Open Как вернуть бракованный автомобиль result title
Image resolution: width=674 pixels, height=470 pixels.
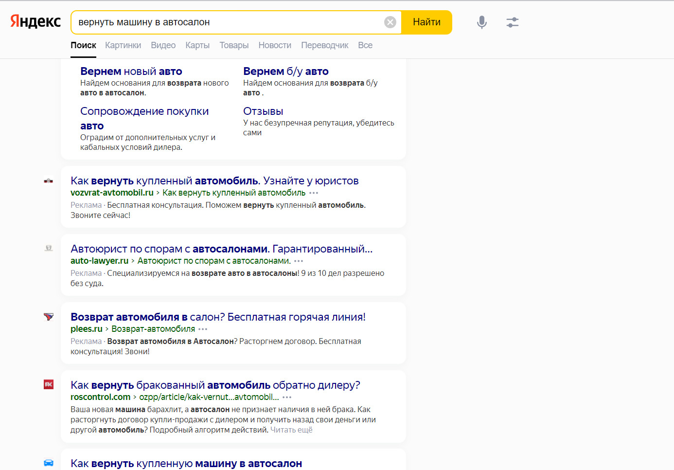coord(215,385)
